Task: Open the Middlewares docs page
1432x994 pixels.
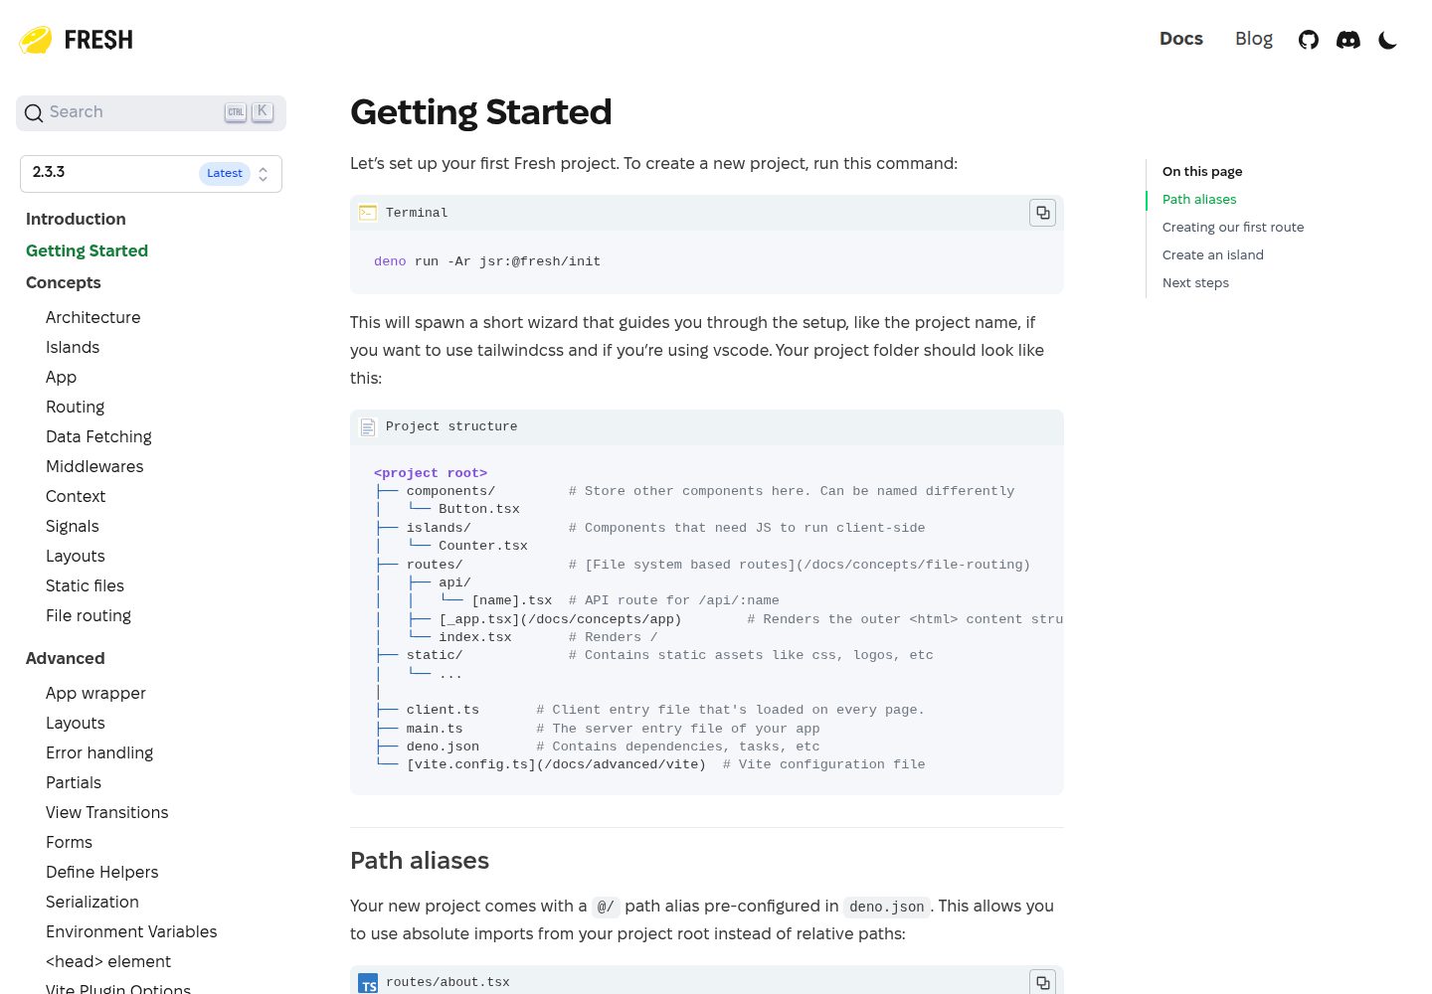Action: coord(94,466)
